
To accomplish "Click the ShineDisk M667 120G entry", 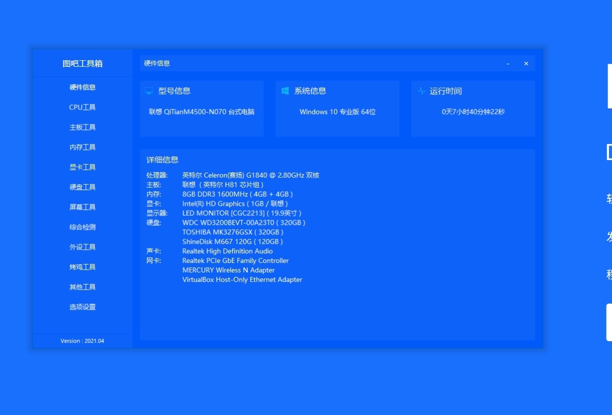I will coord(233,242).
